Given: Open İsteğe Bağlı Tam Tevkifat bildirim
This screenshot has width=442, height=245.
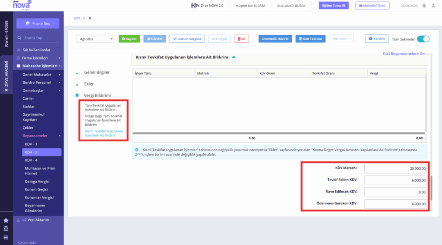Looking at the screenshot, I should coord(104,120).
